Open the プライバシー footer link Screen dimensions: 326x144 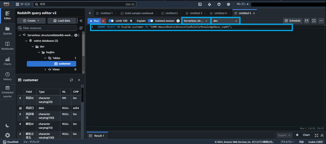click(287, 142)
